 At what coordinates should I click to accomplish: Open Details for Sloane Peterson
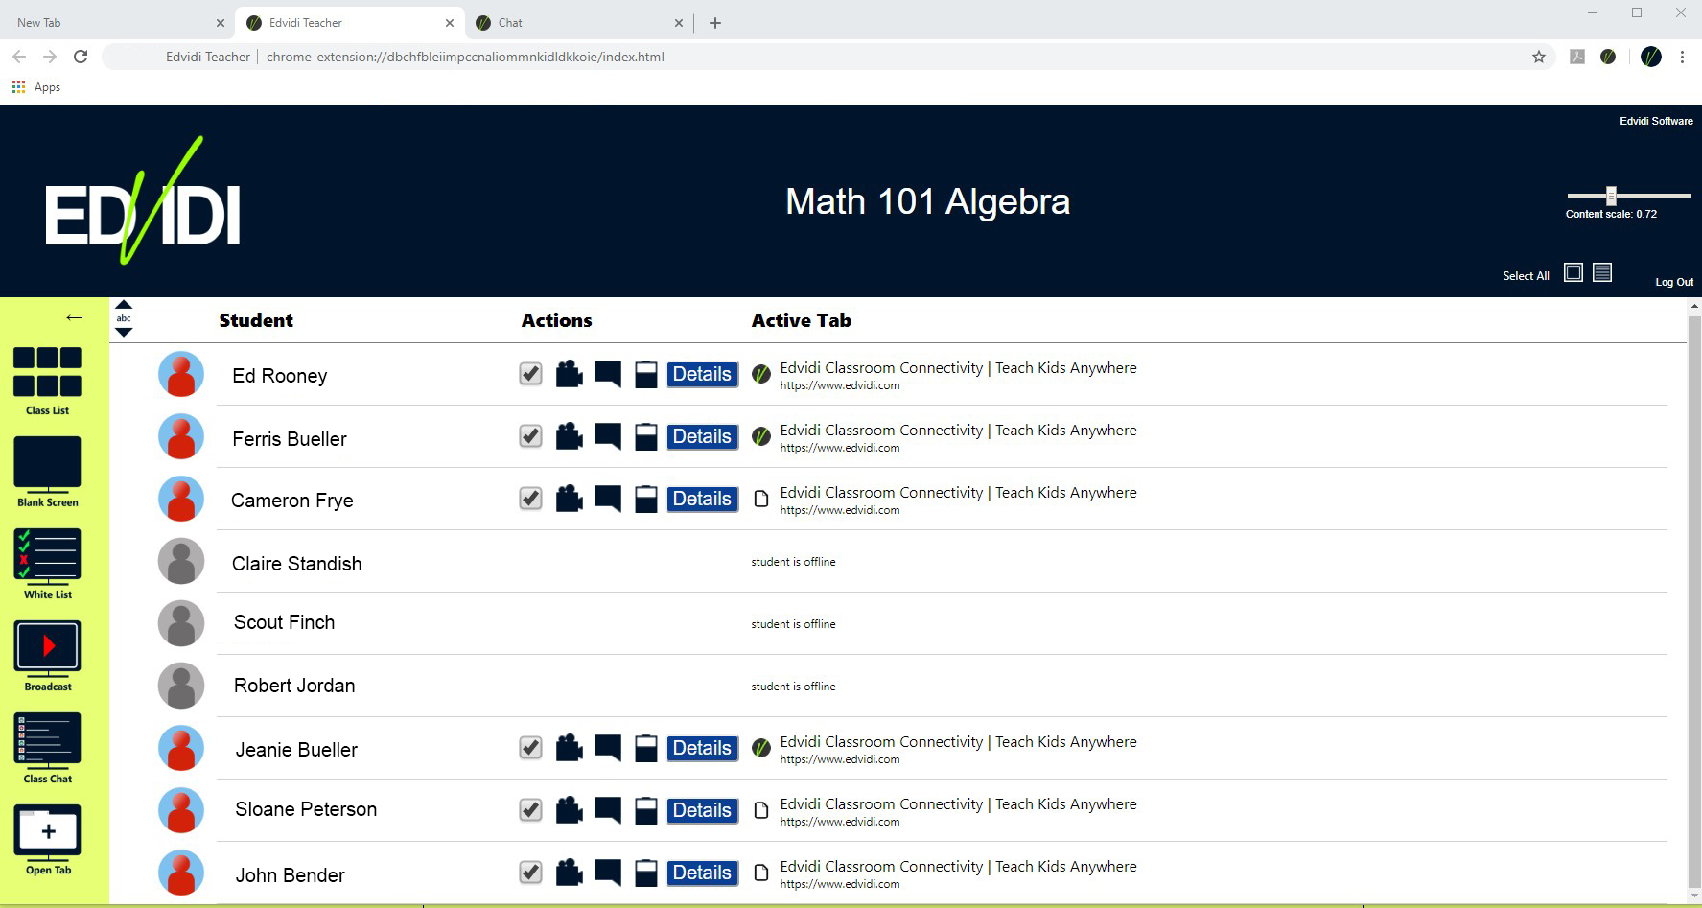click(x=703, y=810)
